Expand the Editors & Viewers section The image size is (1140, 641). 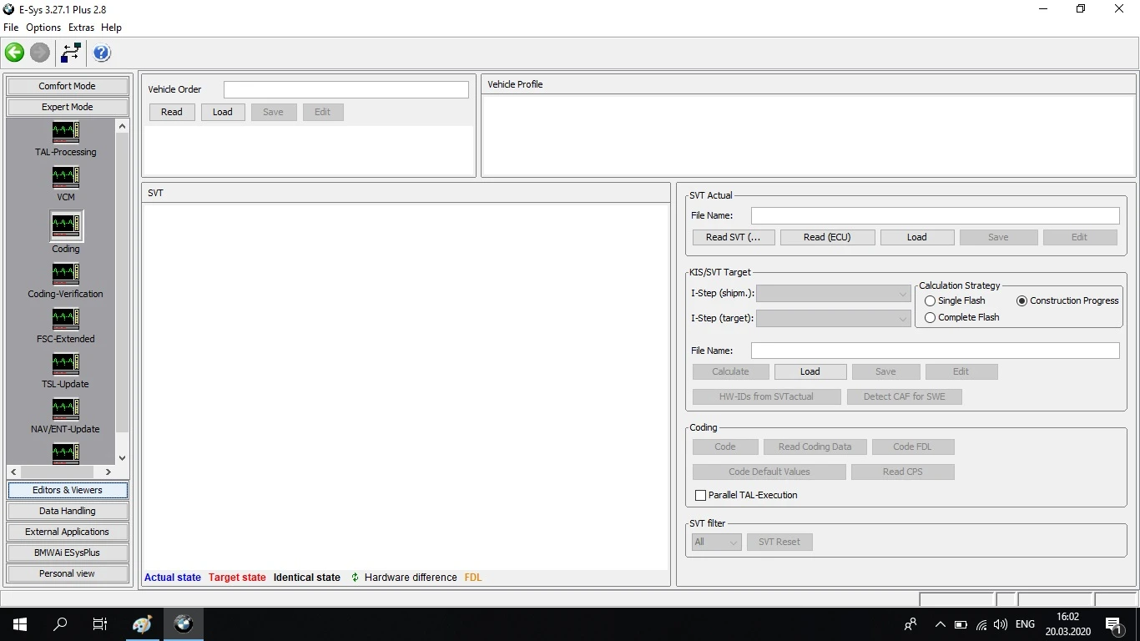click(x=68, y=490)
